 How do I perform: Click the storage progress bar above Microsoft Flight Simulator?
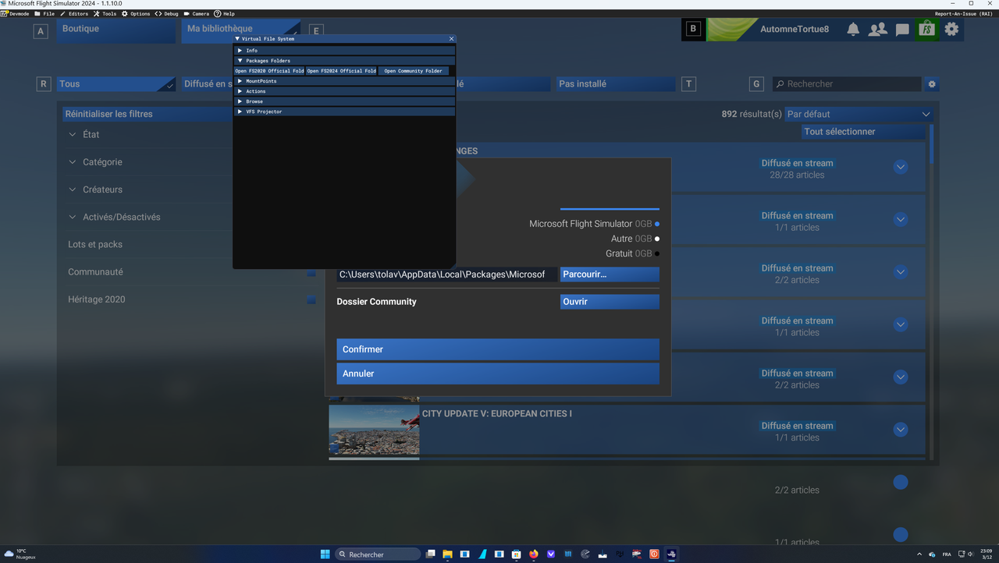coord(609,209)
